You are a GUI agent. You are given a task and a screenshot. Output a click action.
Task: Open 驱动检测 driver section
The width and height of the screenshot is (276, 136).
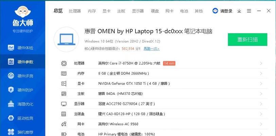pyautogui.click(x=22, y=118)
